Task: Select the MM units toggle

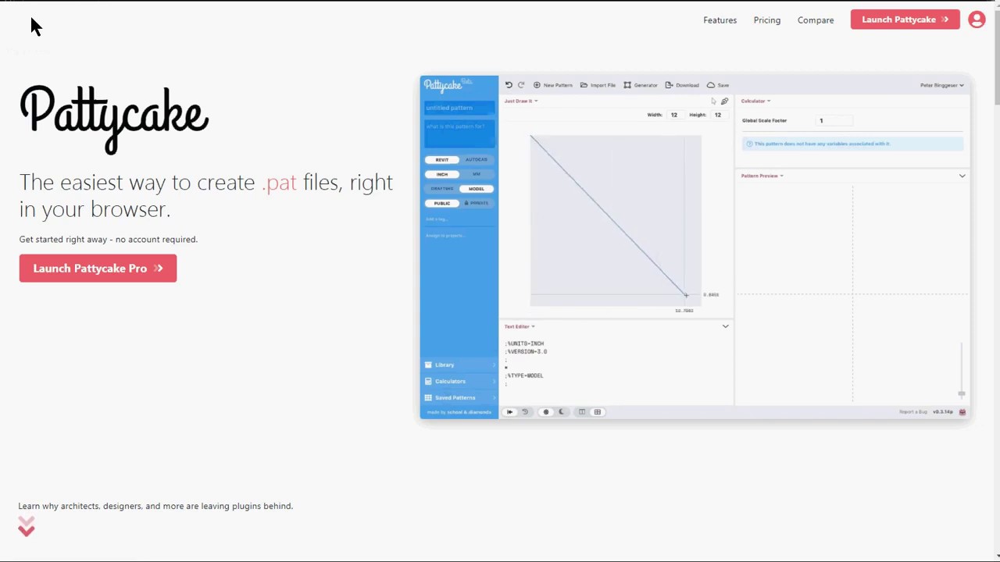Action: 477,174
